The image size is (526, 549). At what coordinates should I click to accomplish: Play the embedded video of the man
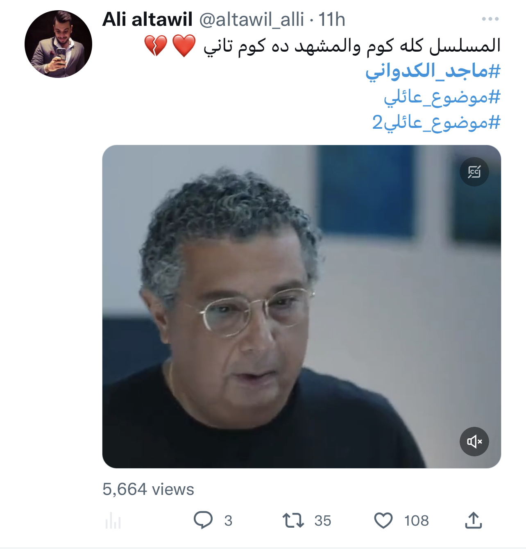[x=302, y=306]
